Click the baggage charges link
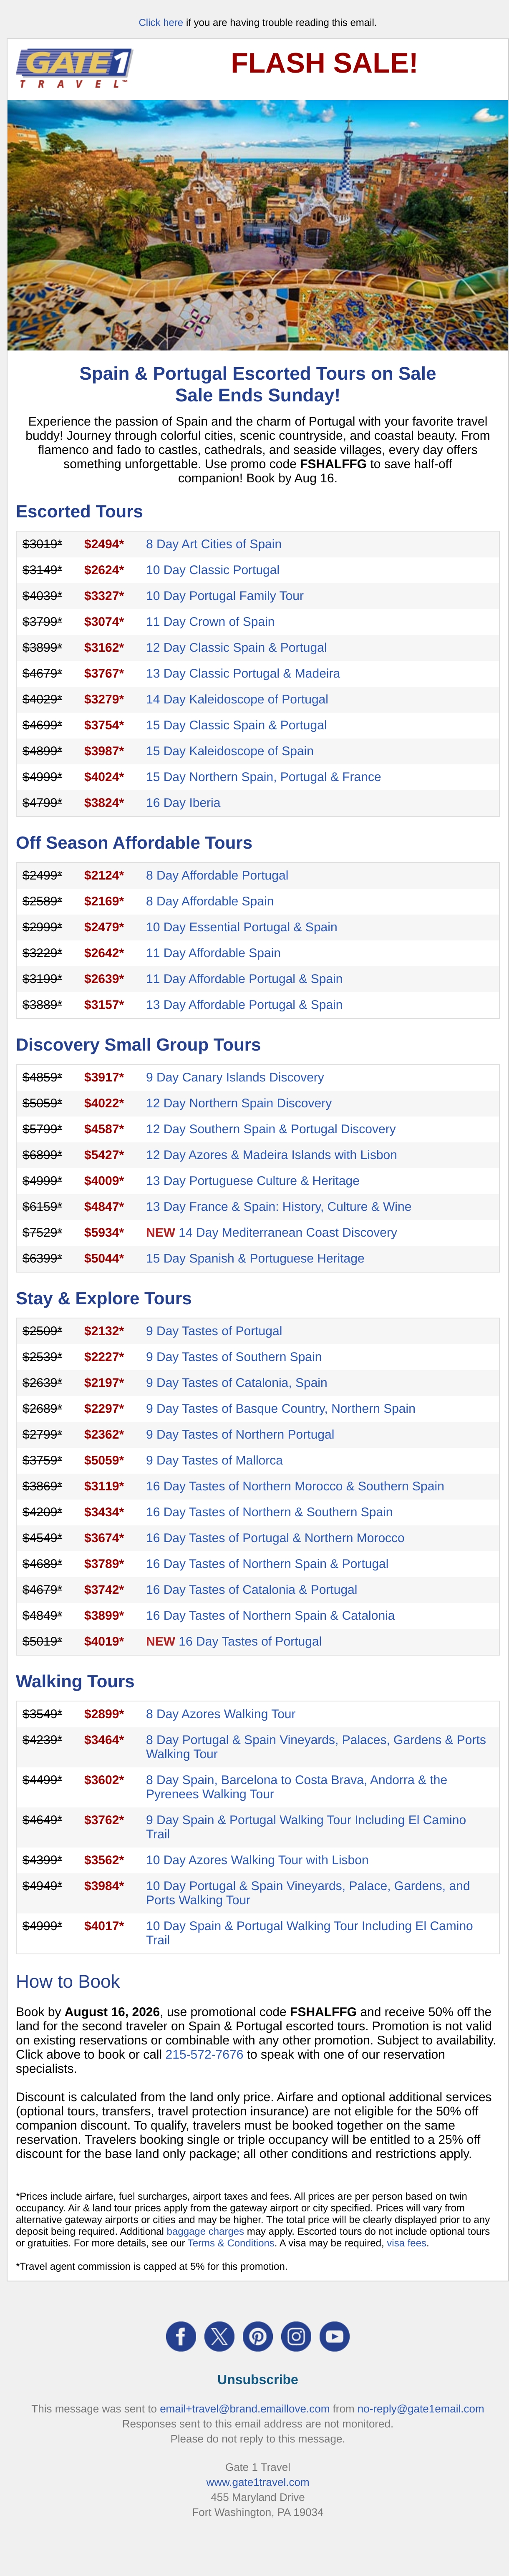Screen dimensions: 509x2576 tap(205, 2231)
